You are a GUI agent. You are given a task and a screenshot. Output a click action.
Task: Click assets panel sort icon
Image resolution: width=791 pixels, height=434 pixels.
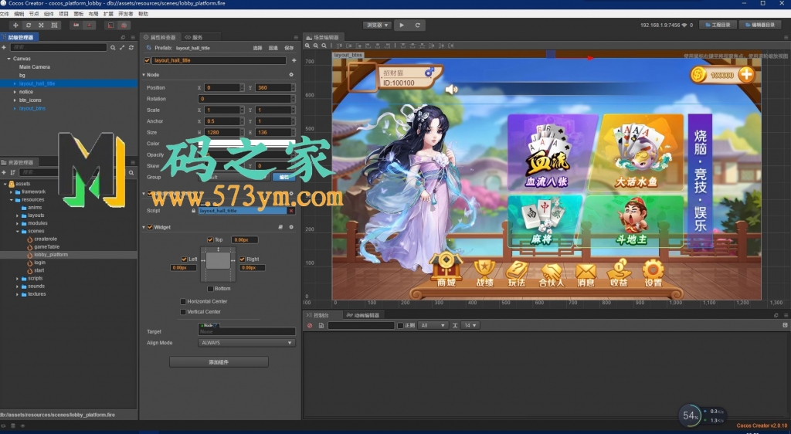(12, 172)
